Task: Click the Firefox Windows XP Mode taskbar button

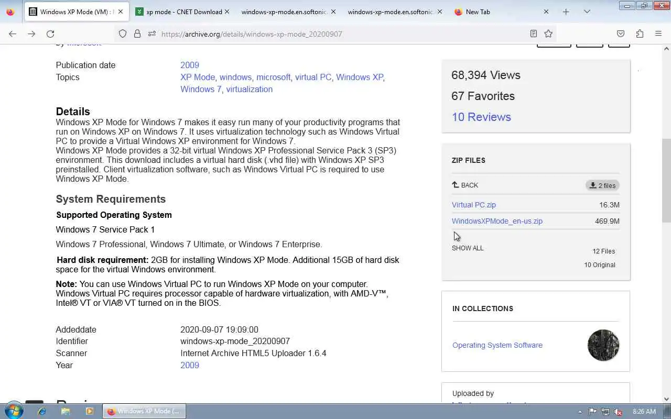Action: (x=144, y=411)
